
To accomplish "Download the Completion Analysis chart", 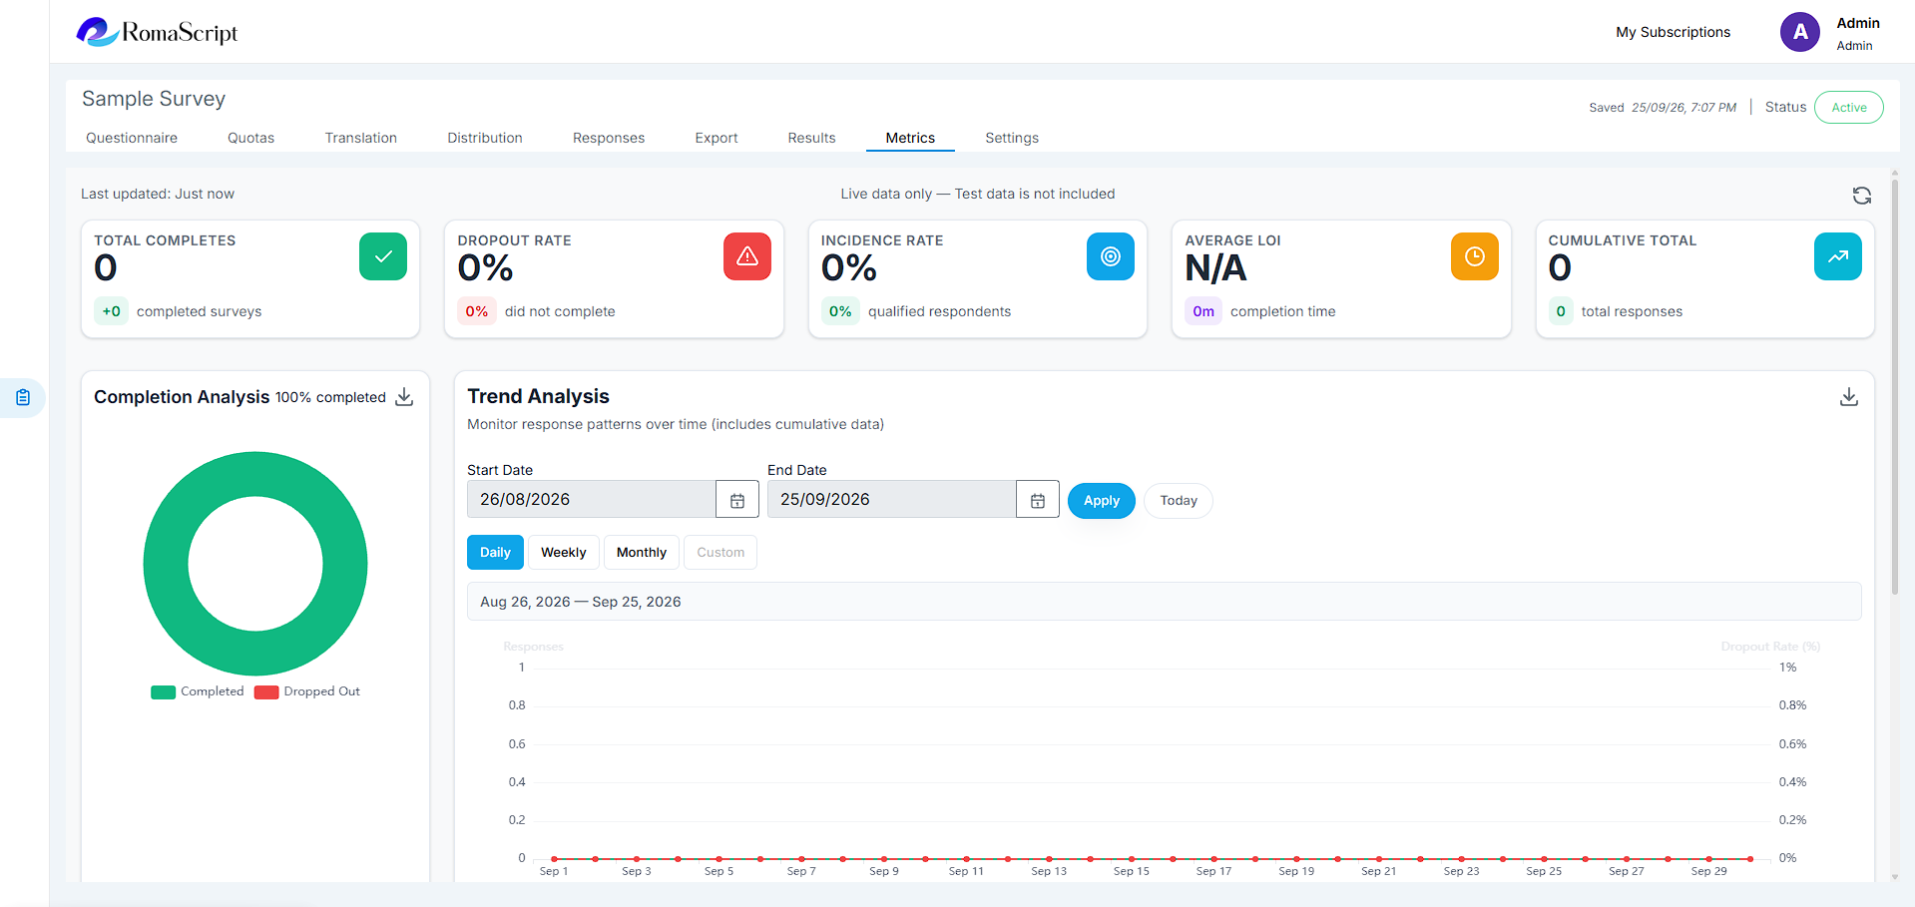I will [x=404, y=397].
